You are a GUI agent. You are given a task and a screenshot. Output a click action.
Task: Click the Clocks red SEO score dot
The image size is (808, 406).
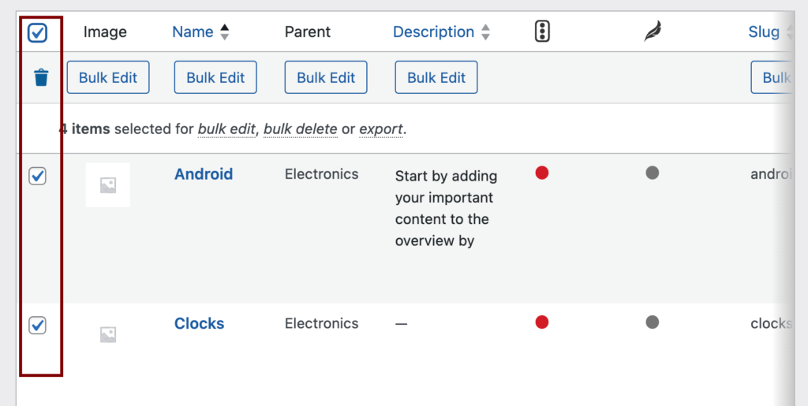tap(541, 322)
